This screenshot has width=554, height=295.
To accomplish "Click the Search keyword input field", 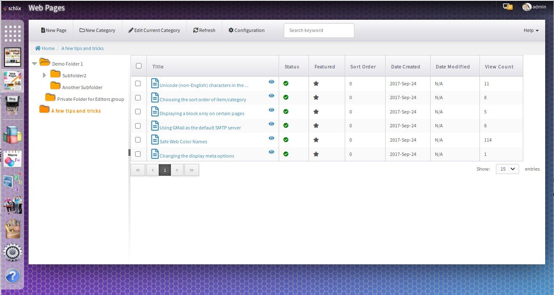I will coord(319,30).
